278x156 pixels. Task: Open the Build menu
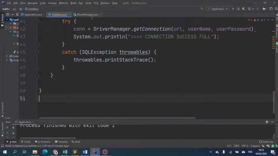(x=73, y=3)
